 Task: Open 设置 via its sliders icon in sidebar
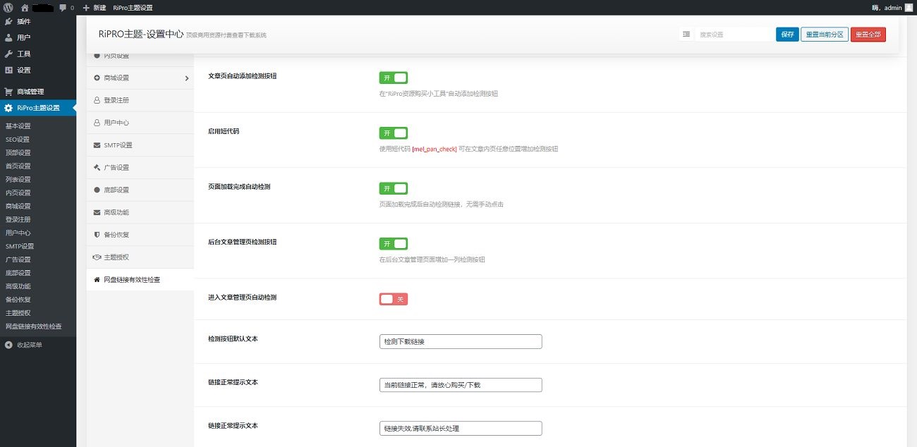point(8,70)
